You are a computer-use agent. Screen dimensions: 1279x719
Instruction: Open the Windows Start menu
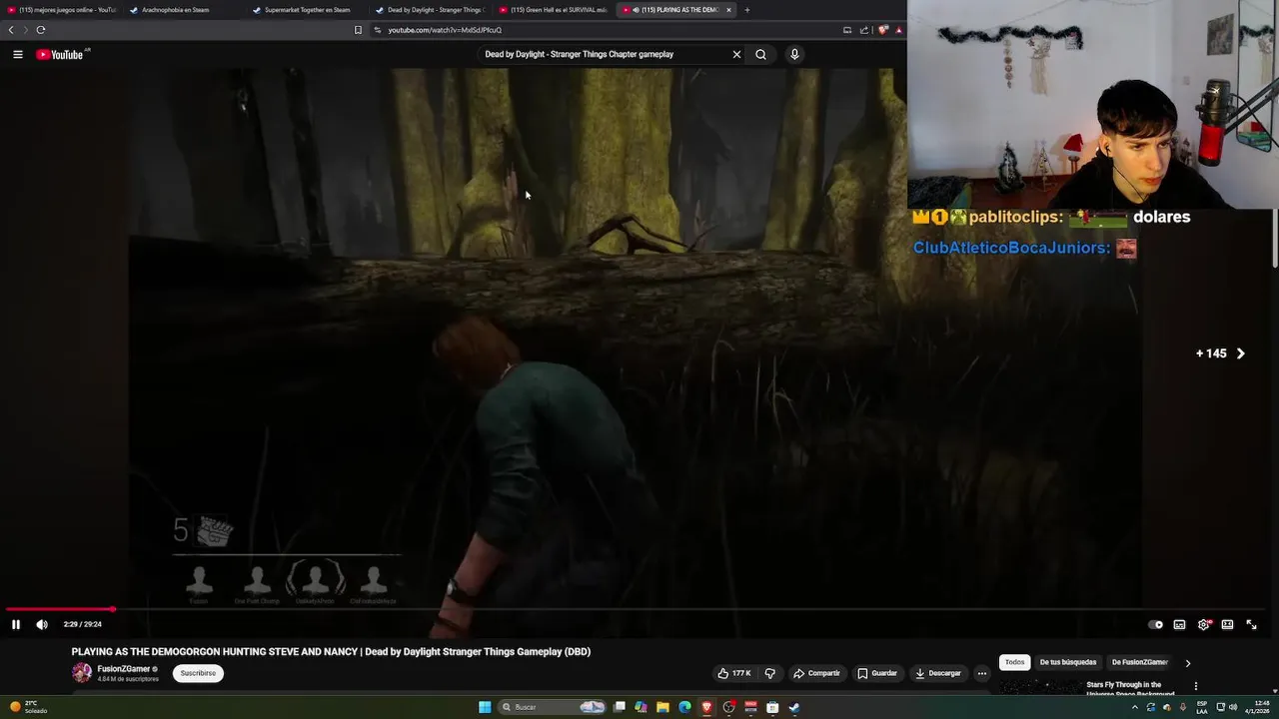[485, 707]
